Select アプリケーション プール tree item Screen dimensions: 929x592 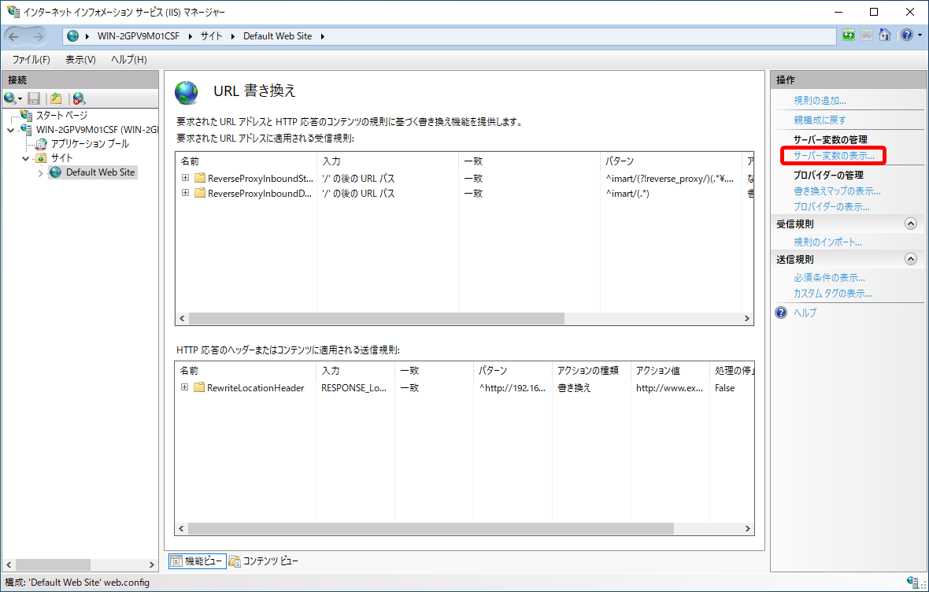click(x=90, y=143)
